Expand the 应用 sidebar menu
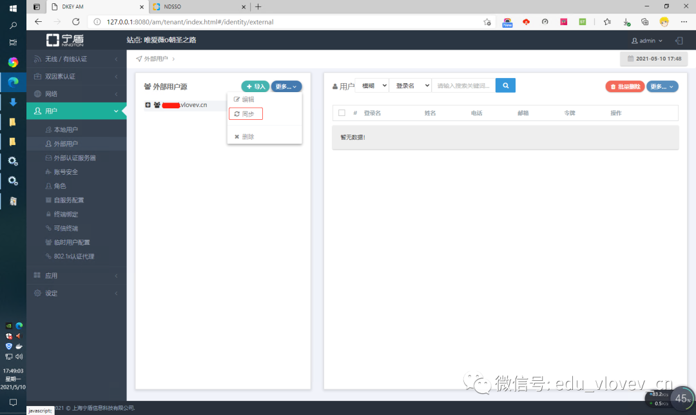The image size is (696, 415). tap(76, 276)
